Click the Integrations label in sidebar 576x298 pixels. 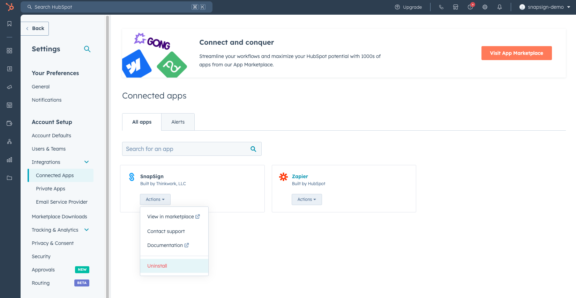[x=46, y=162]
